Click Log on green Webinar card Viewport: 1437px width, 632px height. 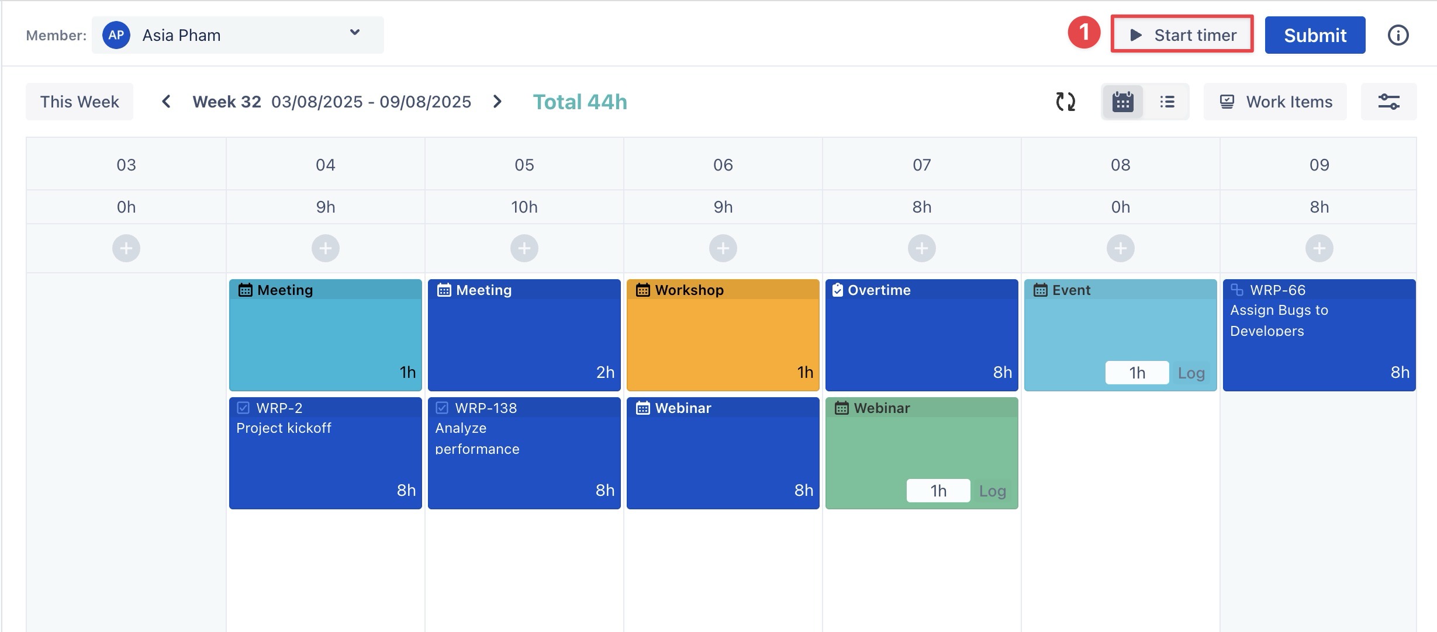992,491
